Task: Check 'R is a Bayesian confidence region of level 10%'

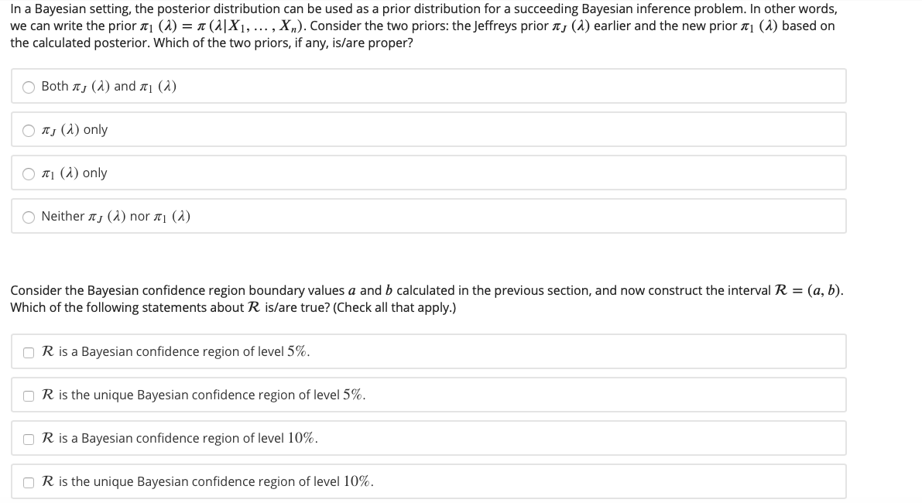Action: tap(29, 438)
